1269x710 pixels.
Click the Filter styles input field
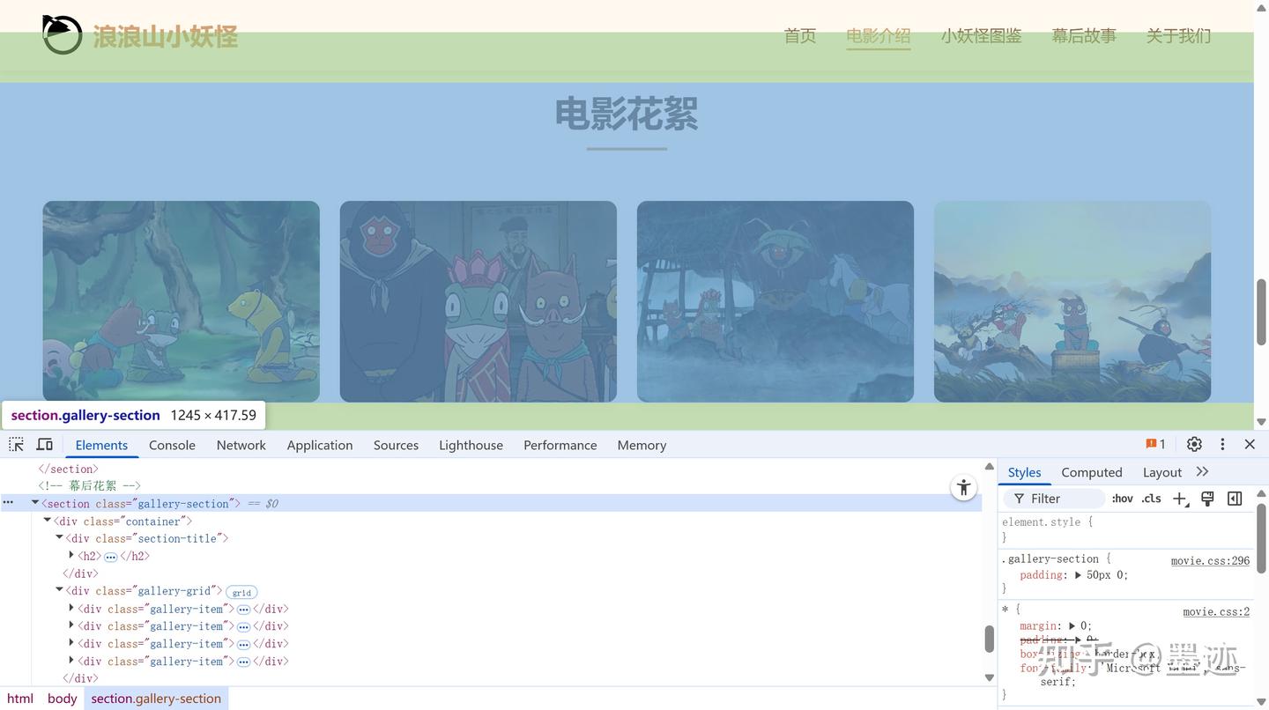(x=1055, y=499)
